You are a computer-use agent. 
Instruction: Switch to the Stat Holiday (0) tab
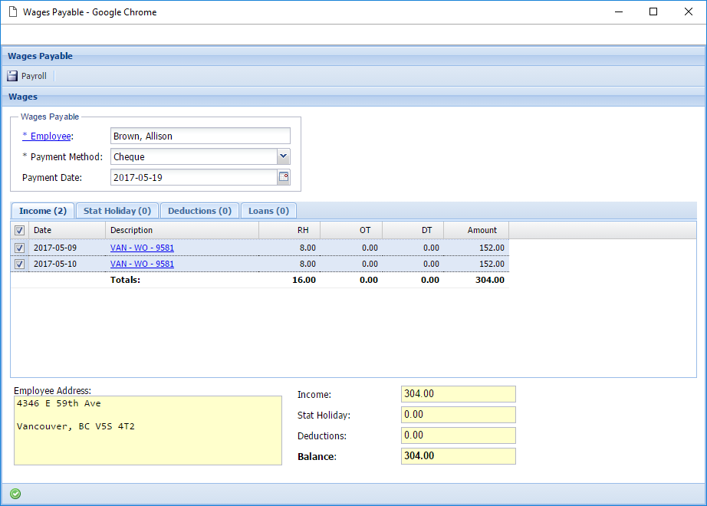[117, 211]
